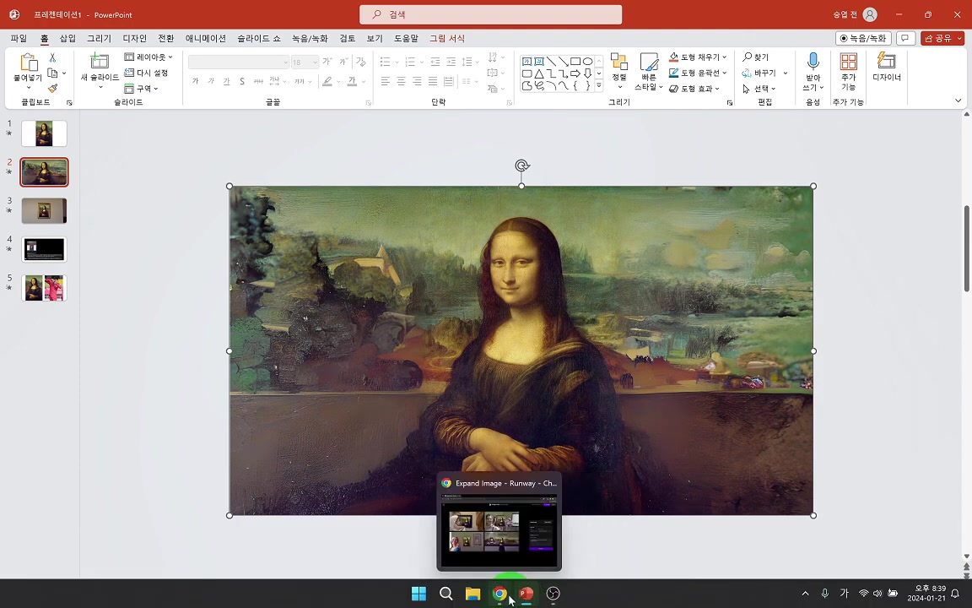Image resolution: width=972 pixels, height=608 pixels.
Task: Open File Explorer from the taskbar
Action: tap(473, 594)
